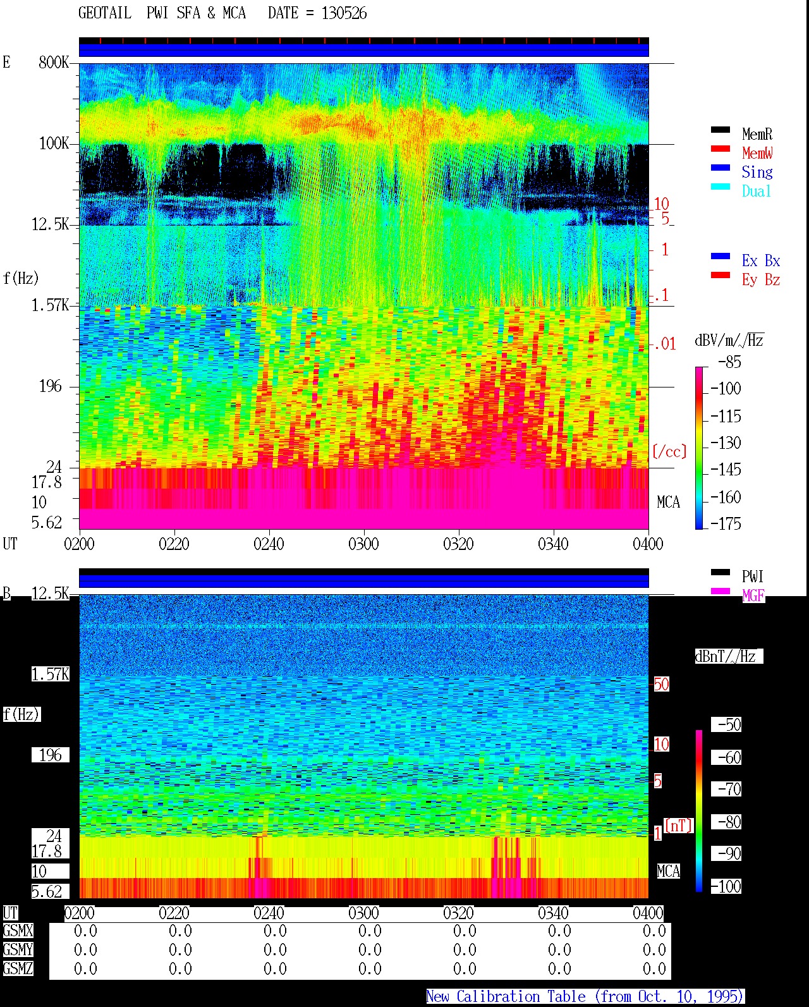Click the 100K frequency axis label
809x1007 pixels.
click(x=54, y=143)
